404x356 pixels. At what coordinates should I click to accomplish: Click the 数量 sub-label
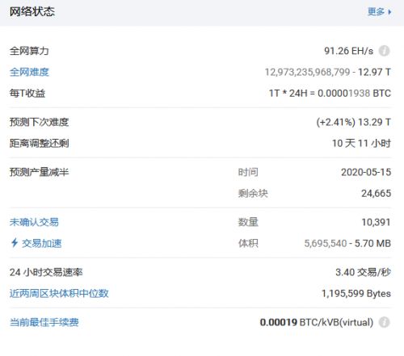coord(248,222)
